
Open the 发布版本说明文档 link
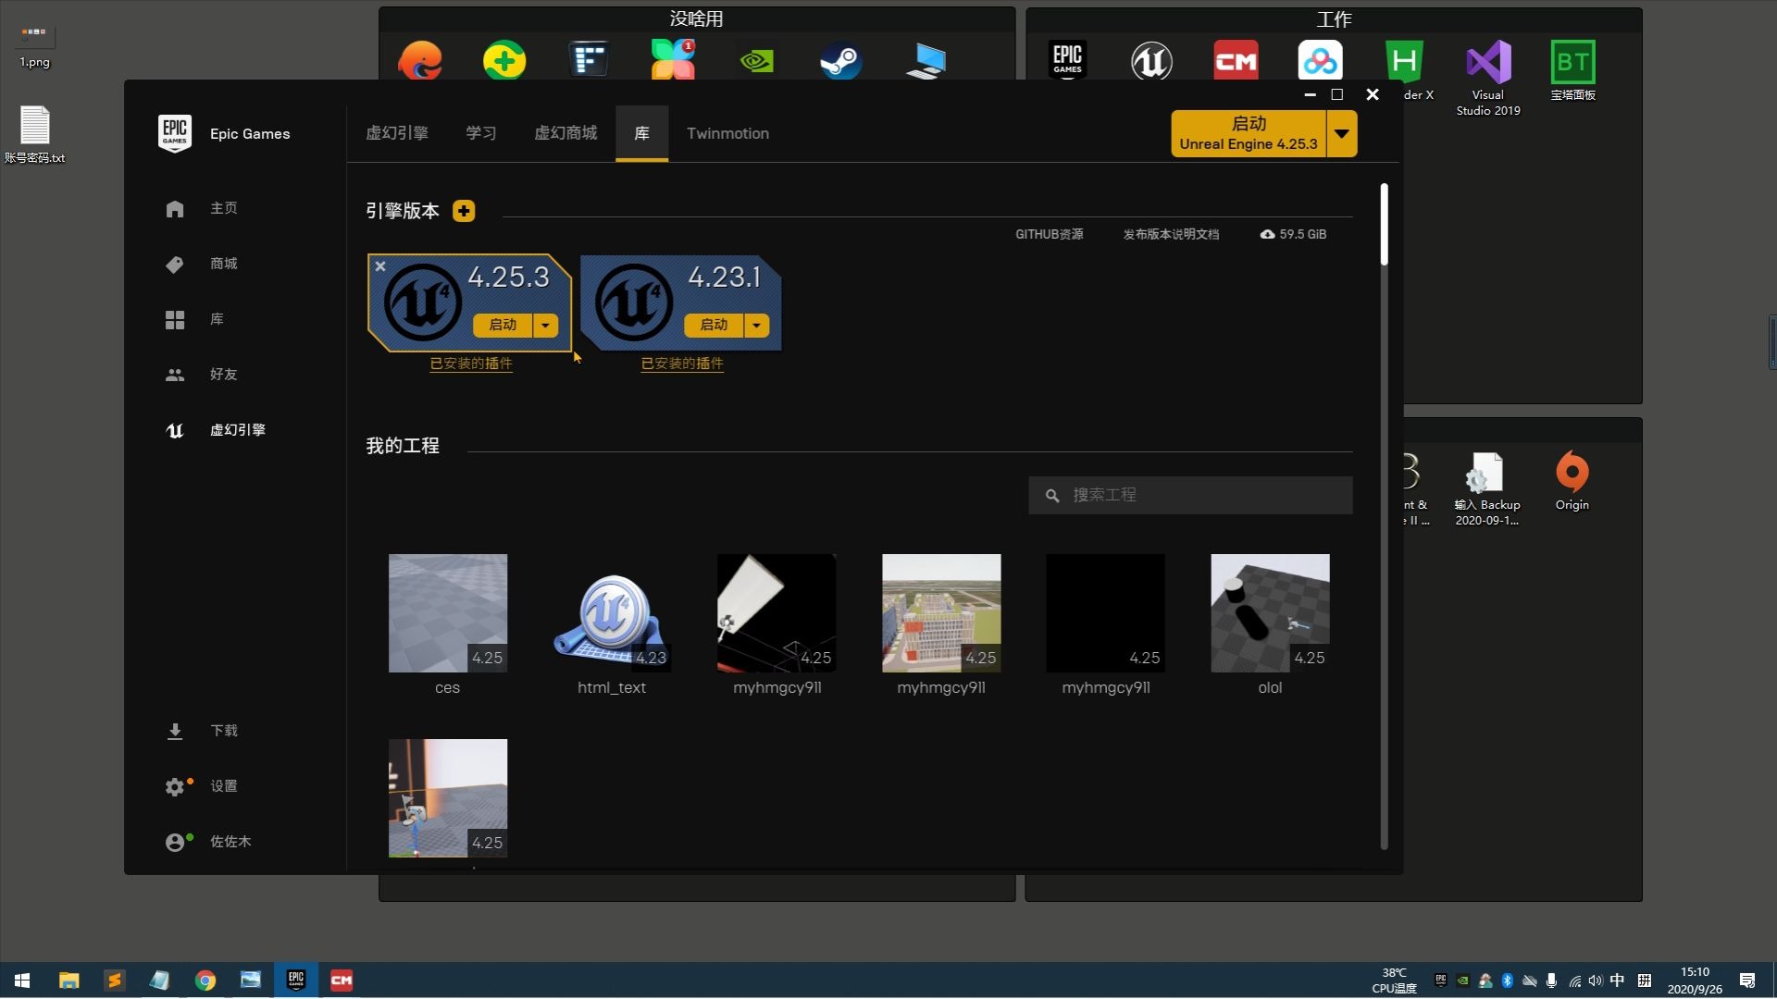pos(1171,234)
